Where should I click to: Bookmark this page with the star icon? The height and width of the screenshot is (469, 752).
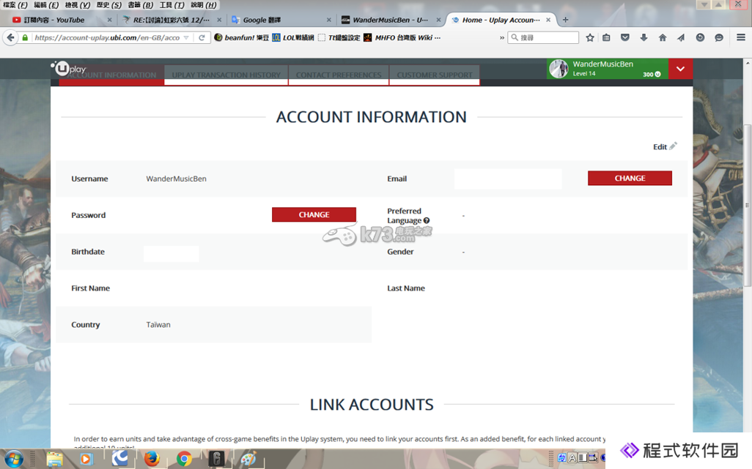[590, 37]
